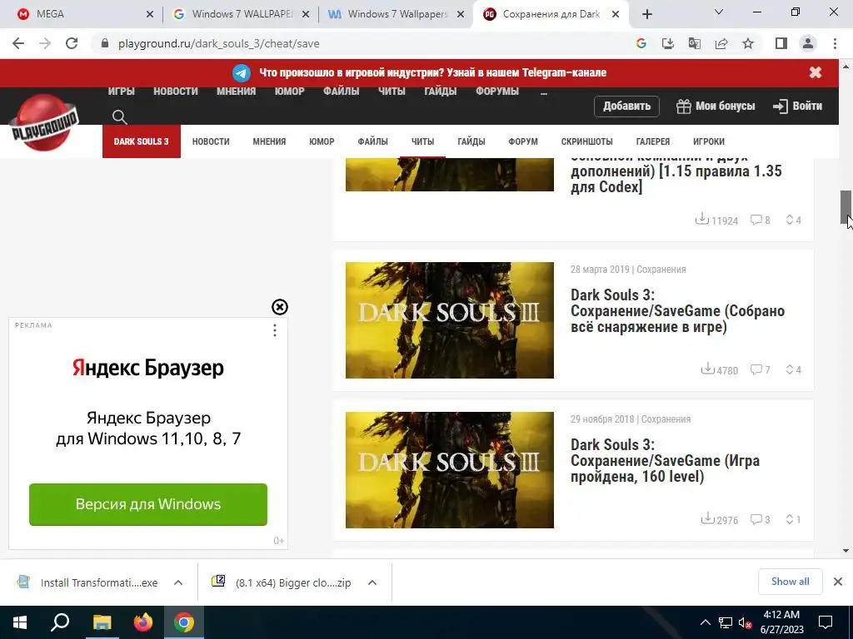Click the scrollbar down arrow
853x639 pixels.
(x=846, y=551)
